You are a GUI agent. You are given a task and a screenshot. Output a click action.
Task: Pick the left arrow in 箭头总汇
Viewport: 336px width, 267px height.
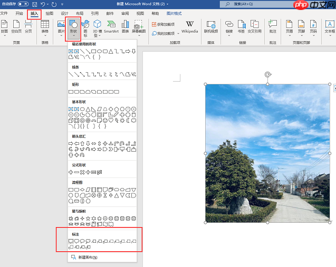[x=76, y=144]
